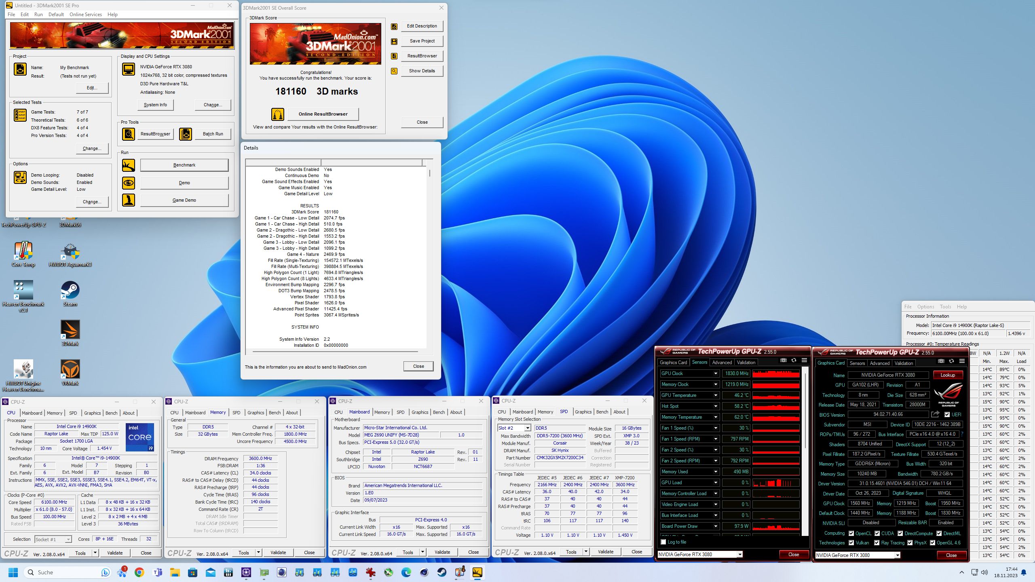Click Close button in Details dialog
Viewport: 1035px width, 582px height.
click(x=418, y=367)
